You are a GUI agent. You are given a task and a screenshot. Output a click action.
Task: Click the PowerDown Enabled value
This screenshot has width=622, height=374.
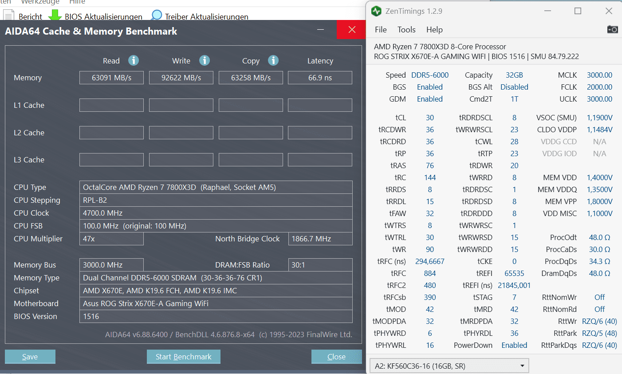point(514,345)
